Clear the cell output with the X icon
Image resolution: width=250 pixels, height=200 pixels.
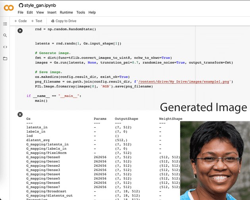(20, 114)
